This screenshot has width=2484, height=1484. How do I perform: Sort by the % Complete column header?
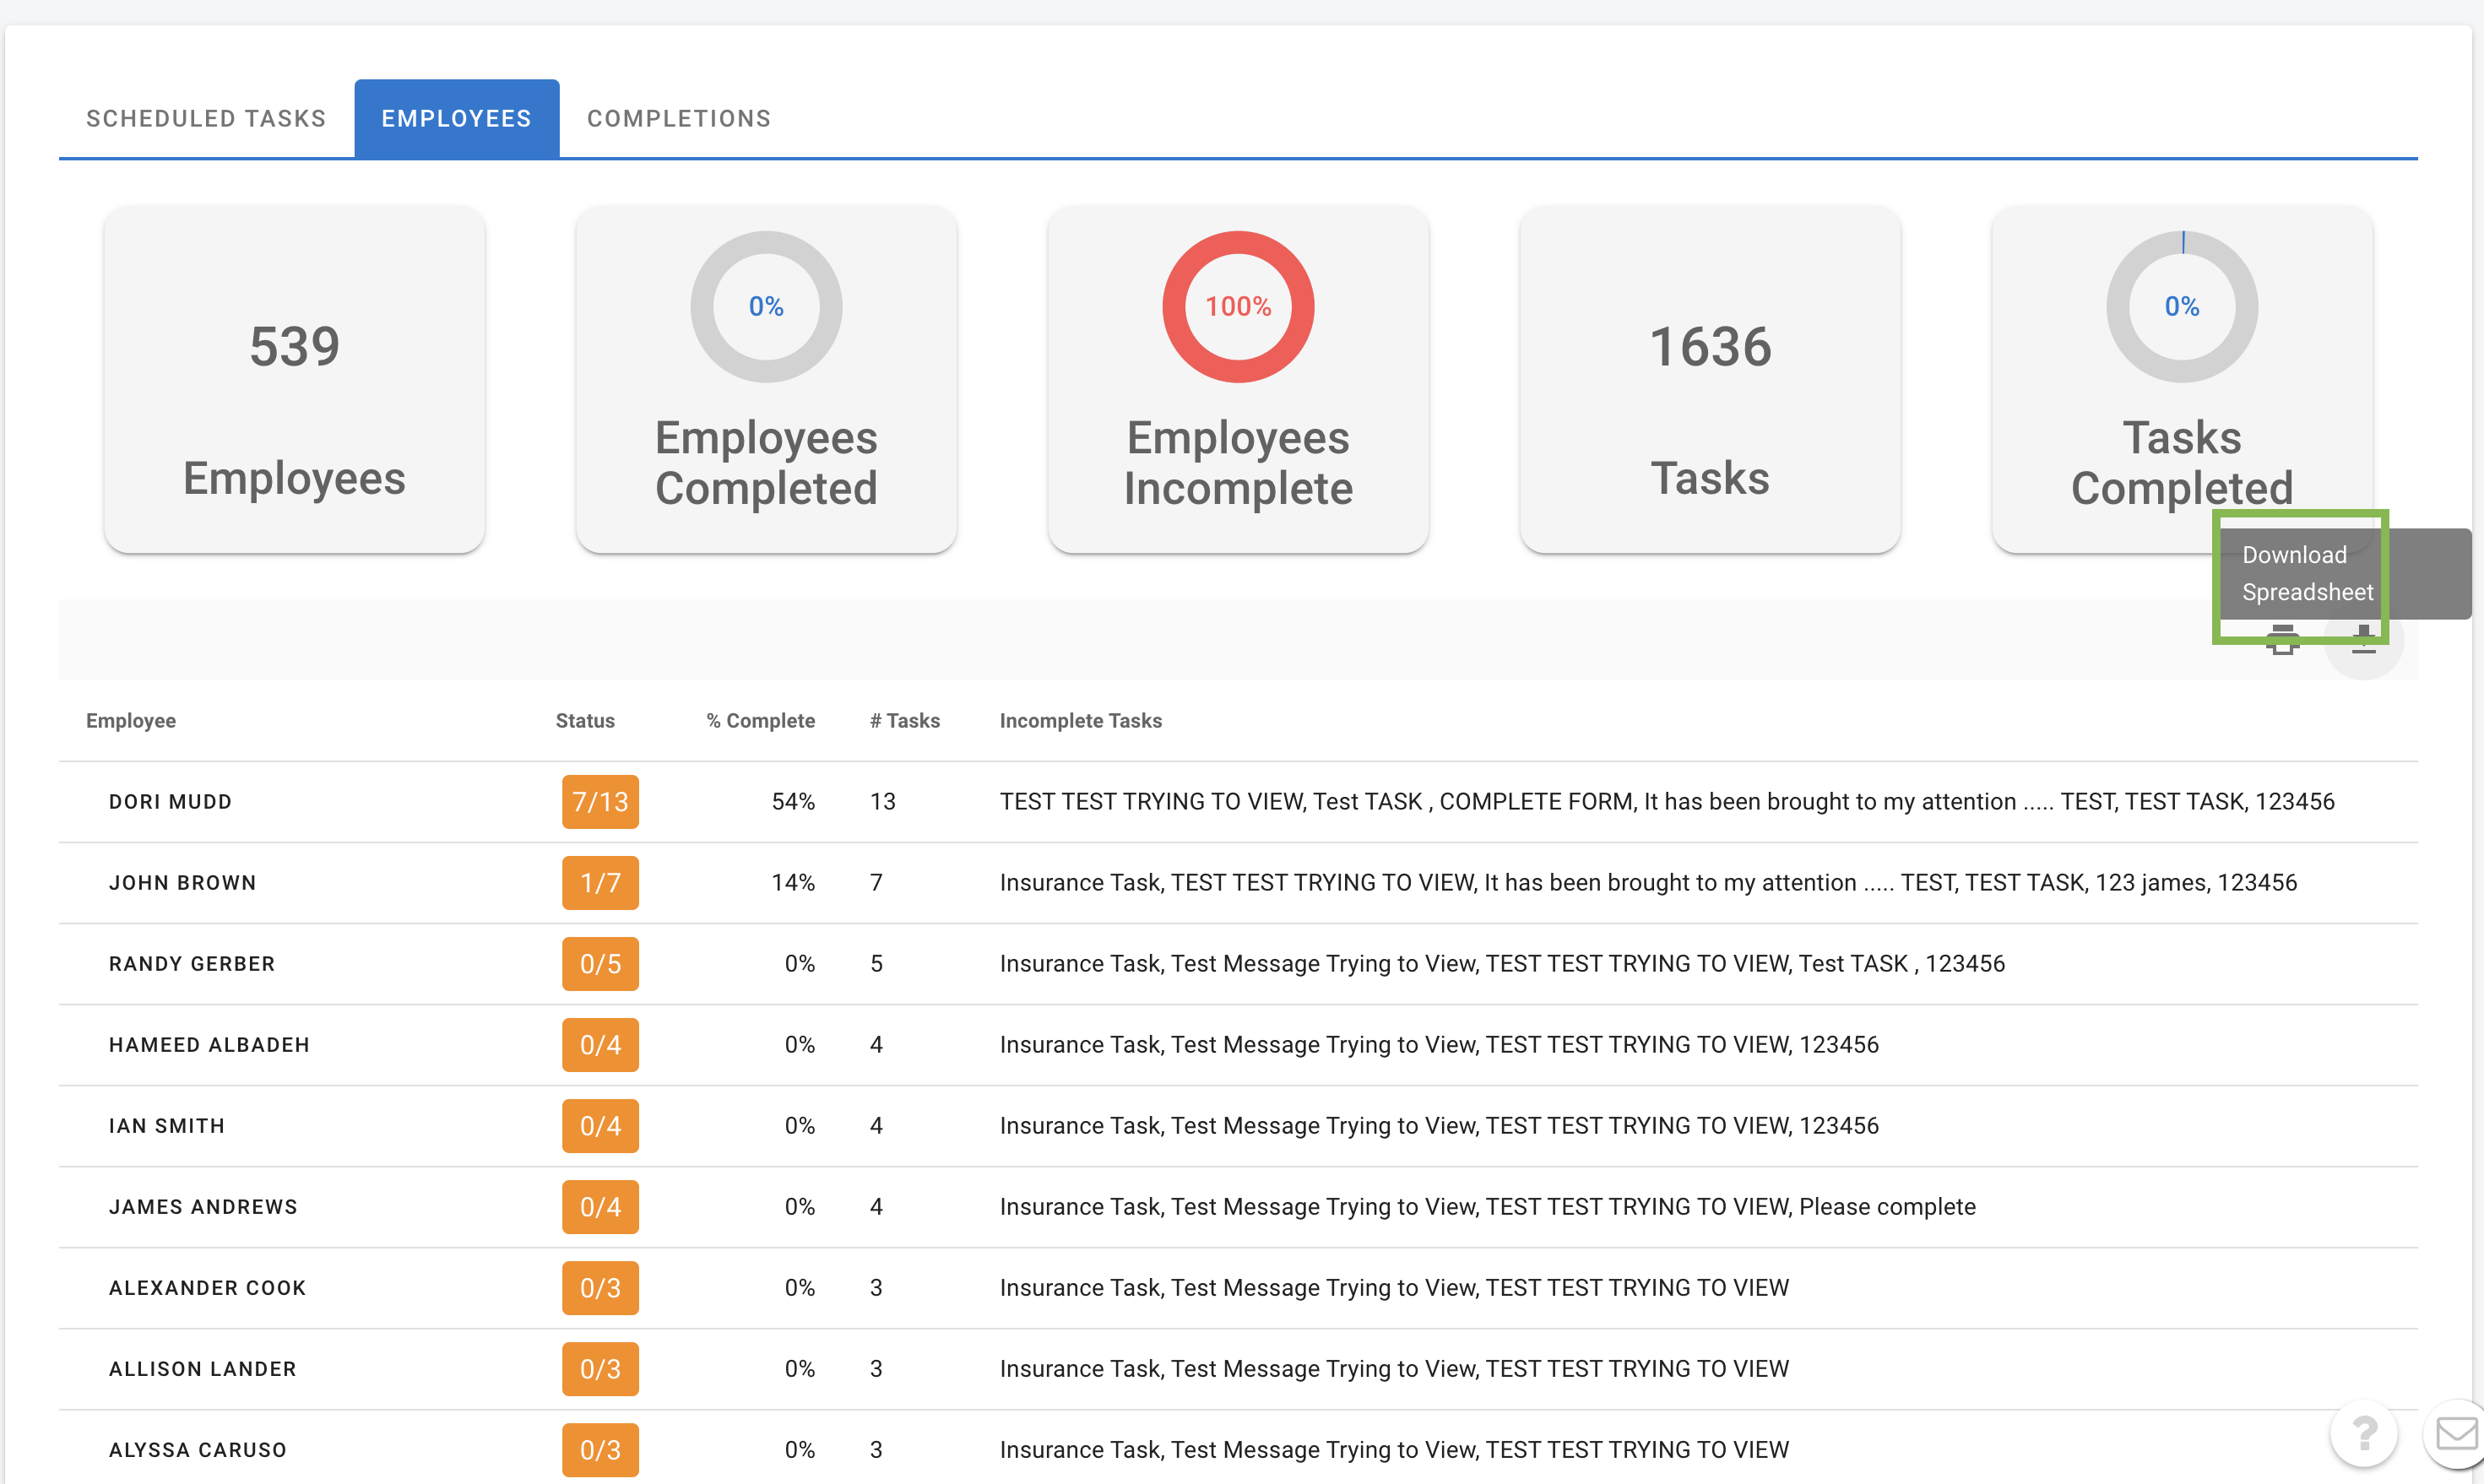click(760, 720)
